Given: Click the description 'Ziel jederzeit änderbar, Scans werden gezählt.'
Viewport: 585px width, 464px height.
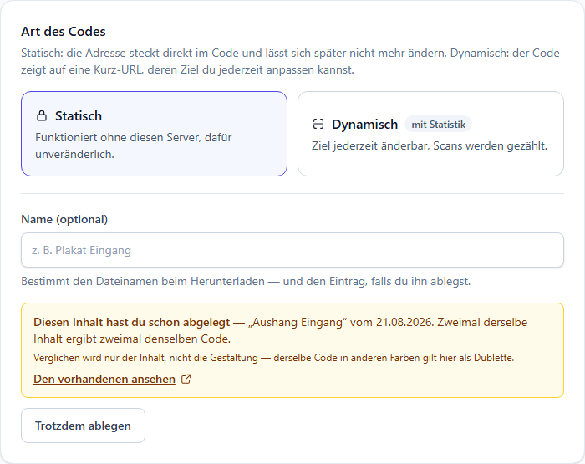Looking at the screenshot, I should coord(430,145).
